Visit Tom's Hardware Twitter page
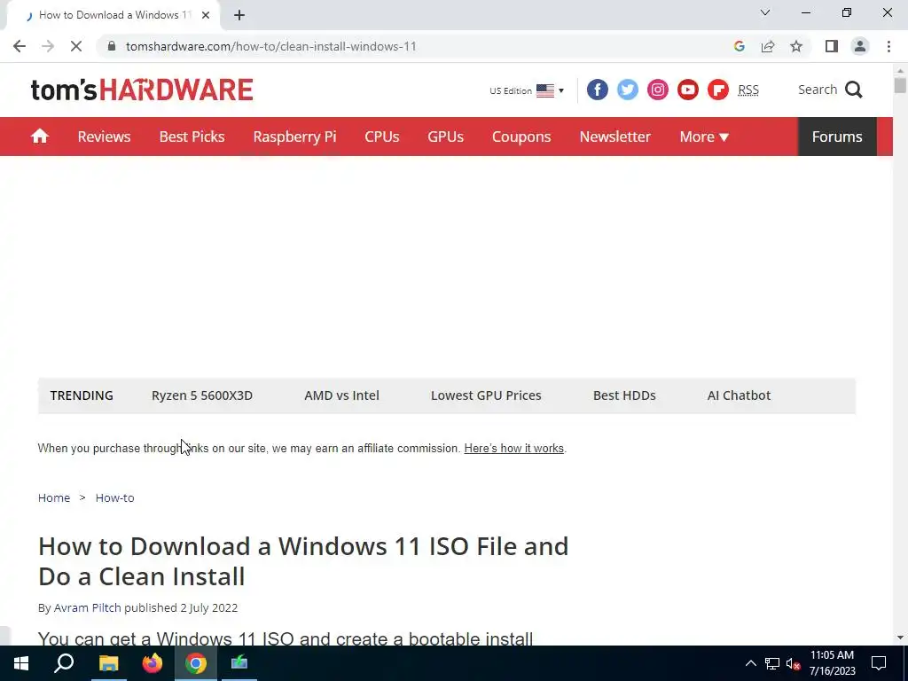 628,90
